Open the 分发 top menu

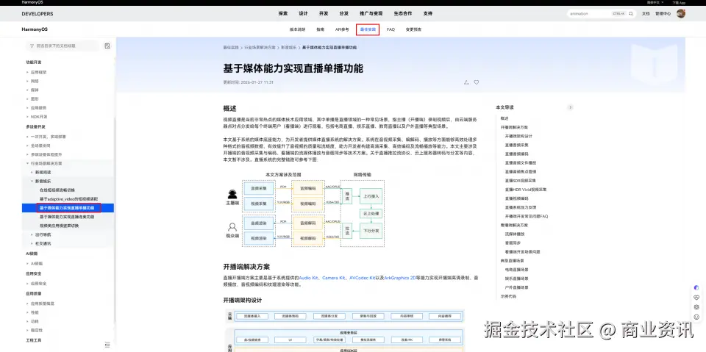pos(344,13)
